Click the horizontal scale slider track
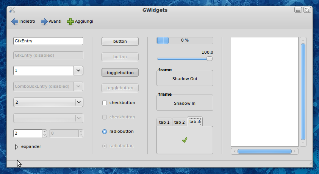 point(182,59)
